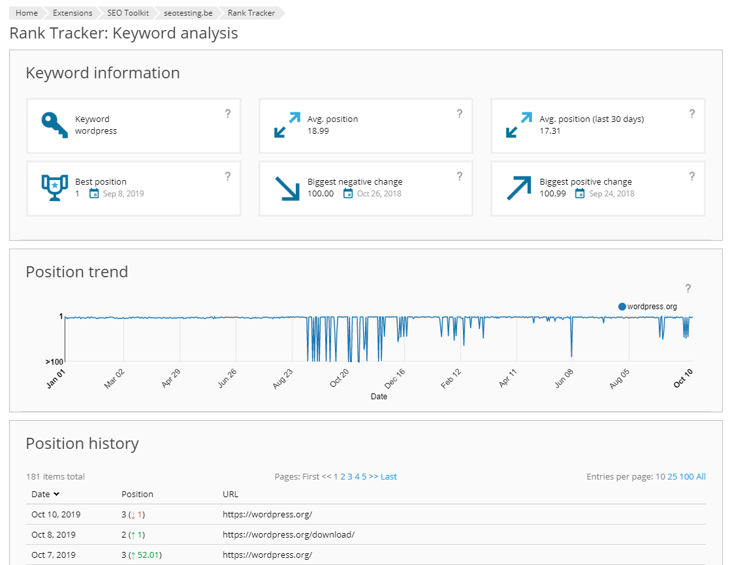
Task: Click calendar icon next to Sep 8, 2019
Action: (93, 194)
